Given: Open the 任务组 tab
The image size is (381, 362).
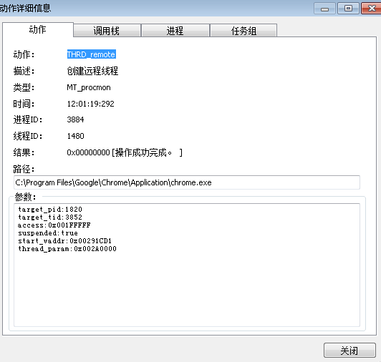Looking at the screenshot, I should tap(243, 31).
